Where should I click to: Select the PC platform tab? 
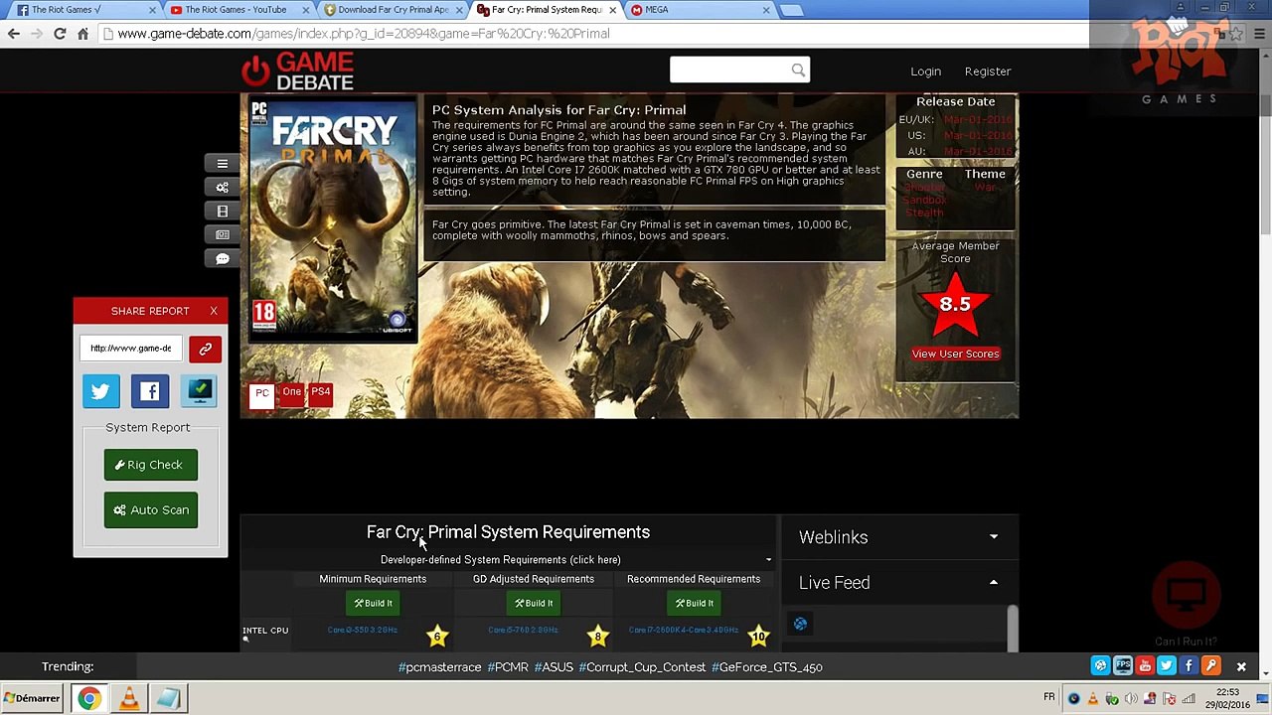tap(261, 395)
